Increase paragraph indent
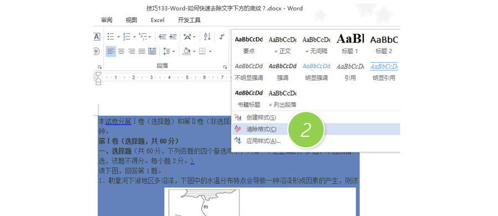 tap(173, 37)
